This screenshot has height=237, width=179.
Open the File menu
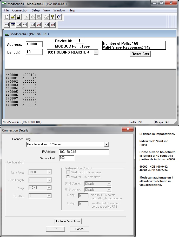(x=6, y=10)
